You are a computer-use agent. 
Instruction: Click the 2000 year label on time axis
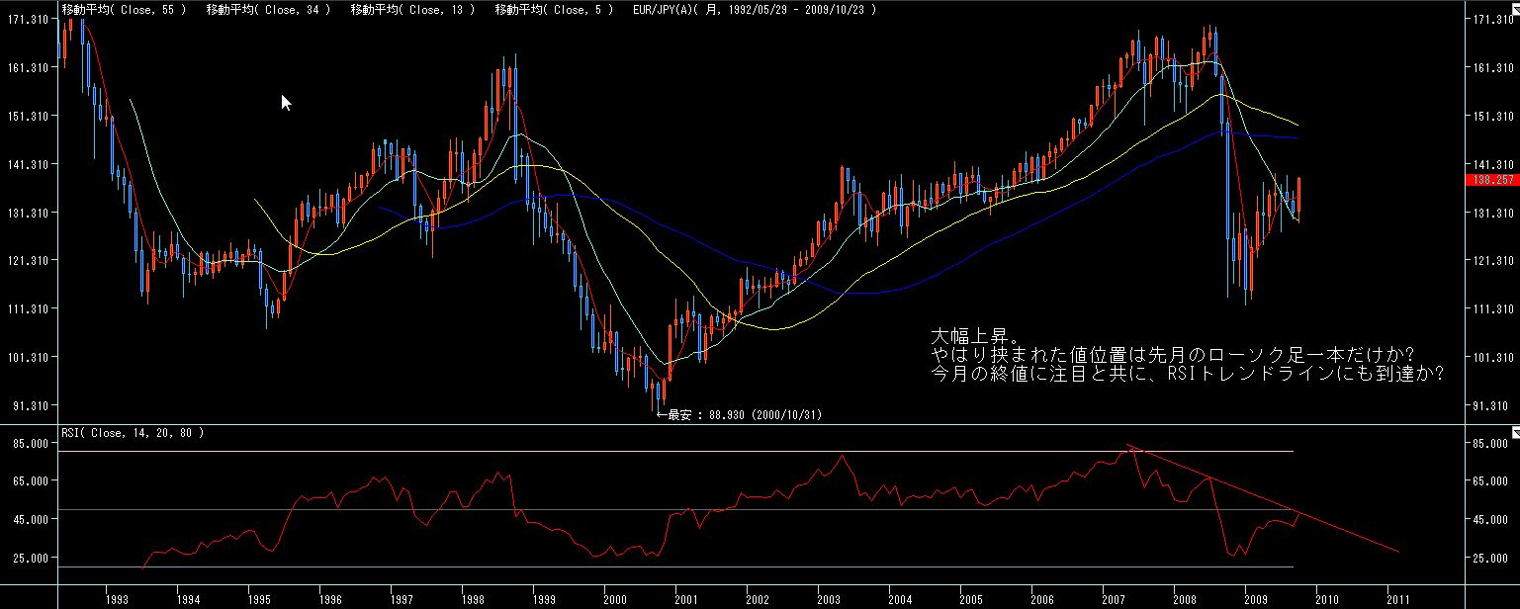(x=615, y=599)
